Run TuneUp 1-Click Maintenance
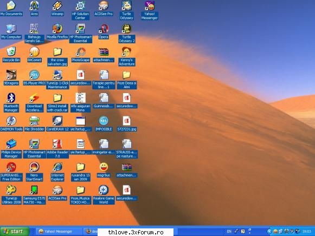 click(x=57, y=80)
